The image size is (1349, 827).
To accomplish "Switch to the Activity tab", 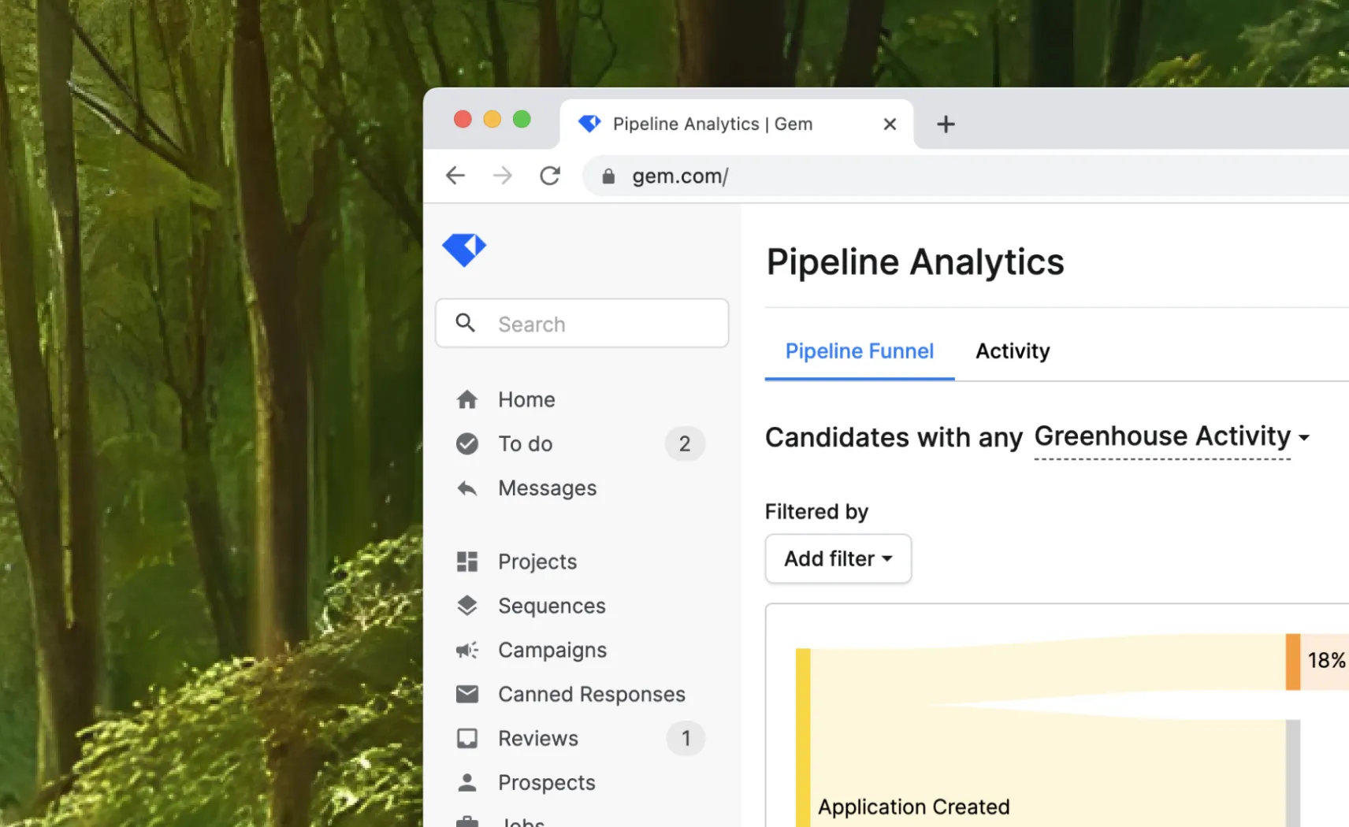I will click(1013, 351).
